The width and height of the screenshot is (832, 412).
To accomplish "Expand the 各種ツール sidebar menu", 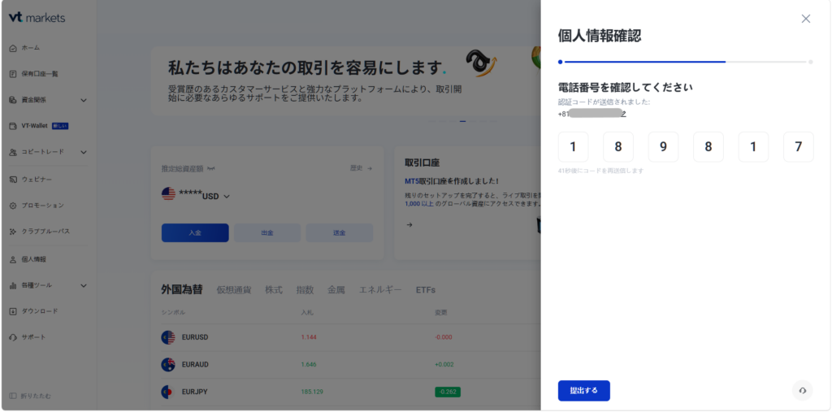I will click(x=84, y=286).
